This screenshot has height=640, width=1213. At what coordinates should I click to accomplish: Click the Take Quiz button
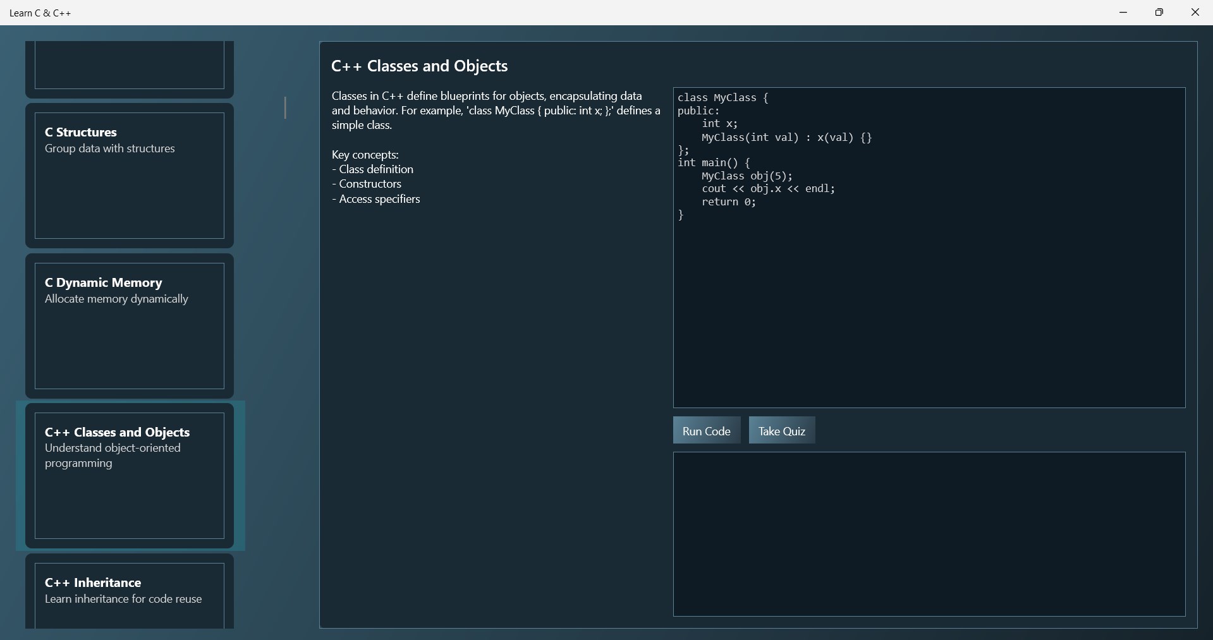pyautogui.click(x=781, y=430)
